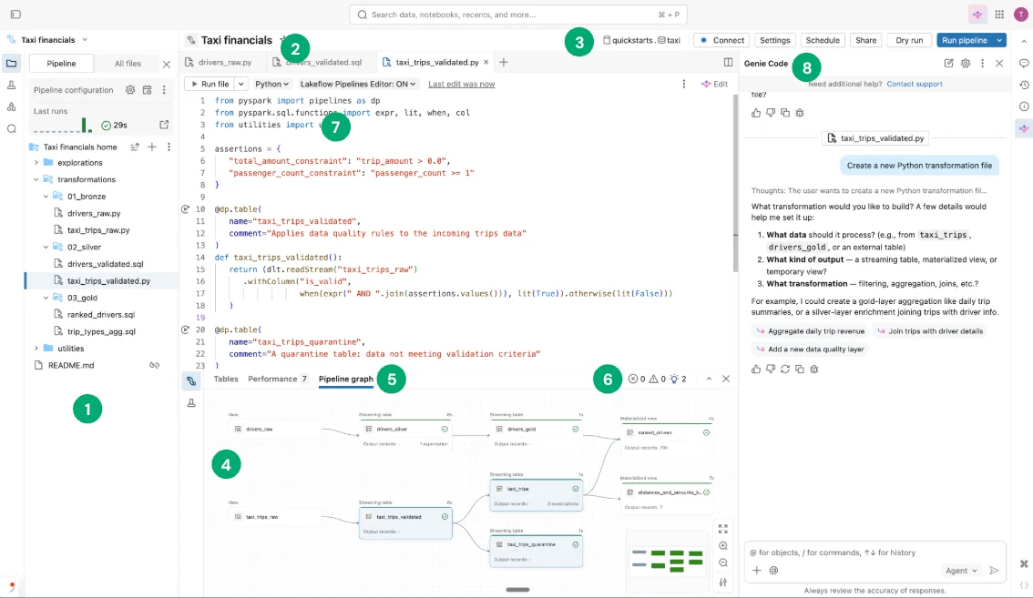Collapse the 02_silver folder
1033x598 pixels.
tap(46, 247)
